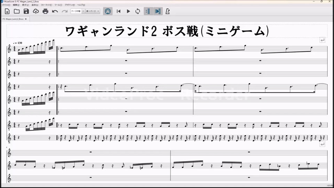This screenshot has height=188, width=334.
Task: Close the FC Wagan_Land_2_Boss tab
Action: pyautogui.click(x=26, y=19)
